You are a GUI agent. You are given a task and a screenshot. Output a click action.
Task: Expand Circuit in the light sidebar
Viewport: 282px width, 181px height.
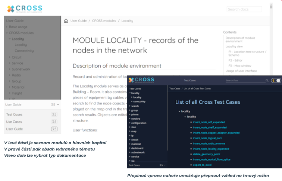point(10,57)
